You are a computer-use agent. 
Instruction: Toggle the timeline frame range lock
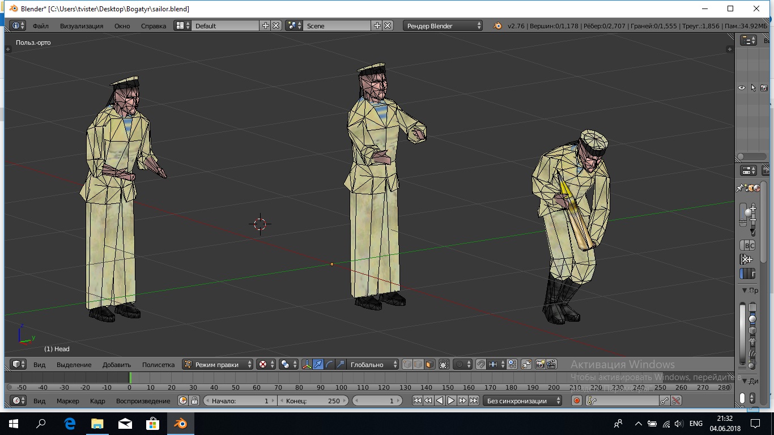click(194, 401)
